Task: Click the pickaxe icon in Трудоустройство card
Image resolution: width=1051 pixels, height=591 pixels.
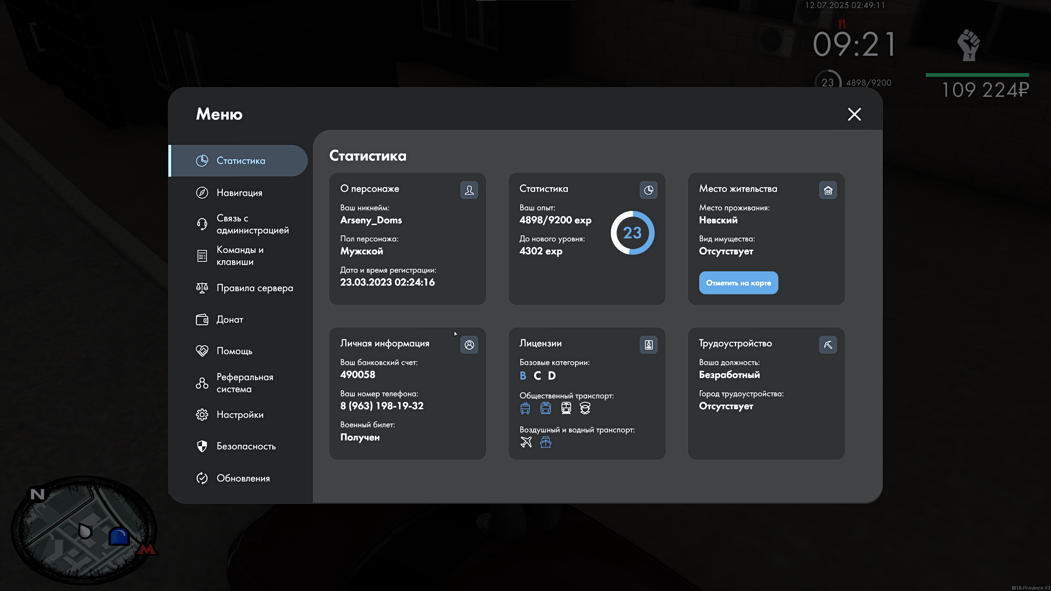Action: 828,345
